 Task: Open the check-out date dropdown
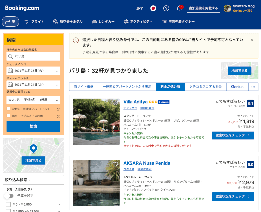[x=33, y=85]
